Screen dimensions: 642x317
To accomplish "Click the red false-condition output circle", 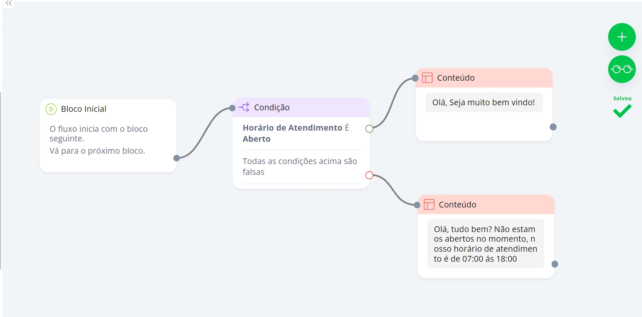I will pos(369,175).
